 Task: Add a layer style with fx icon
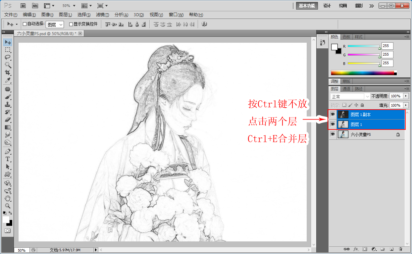(356, 249)
